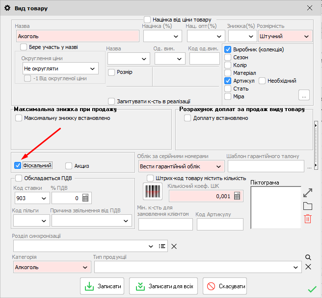Delete pictogram using red trash icon
This screenshot has height=298, width=322.
point(308,219)
